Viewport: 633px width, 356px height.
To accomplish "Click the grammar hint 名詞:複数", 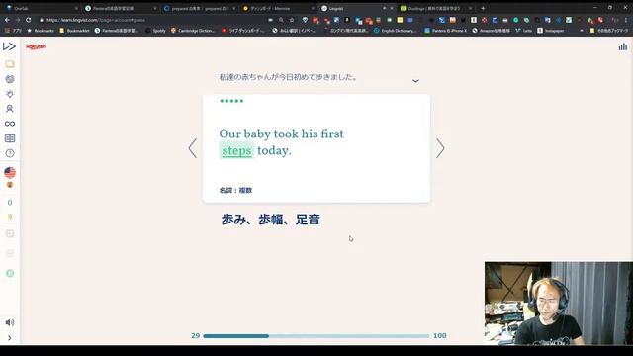I will point(235,190).
